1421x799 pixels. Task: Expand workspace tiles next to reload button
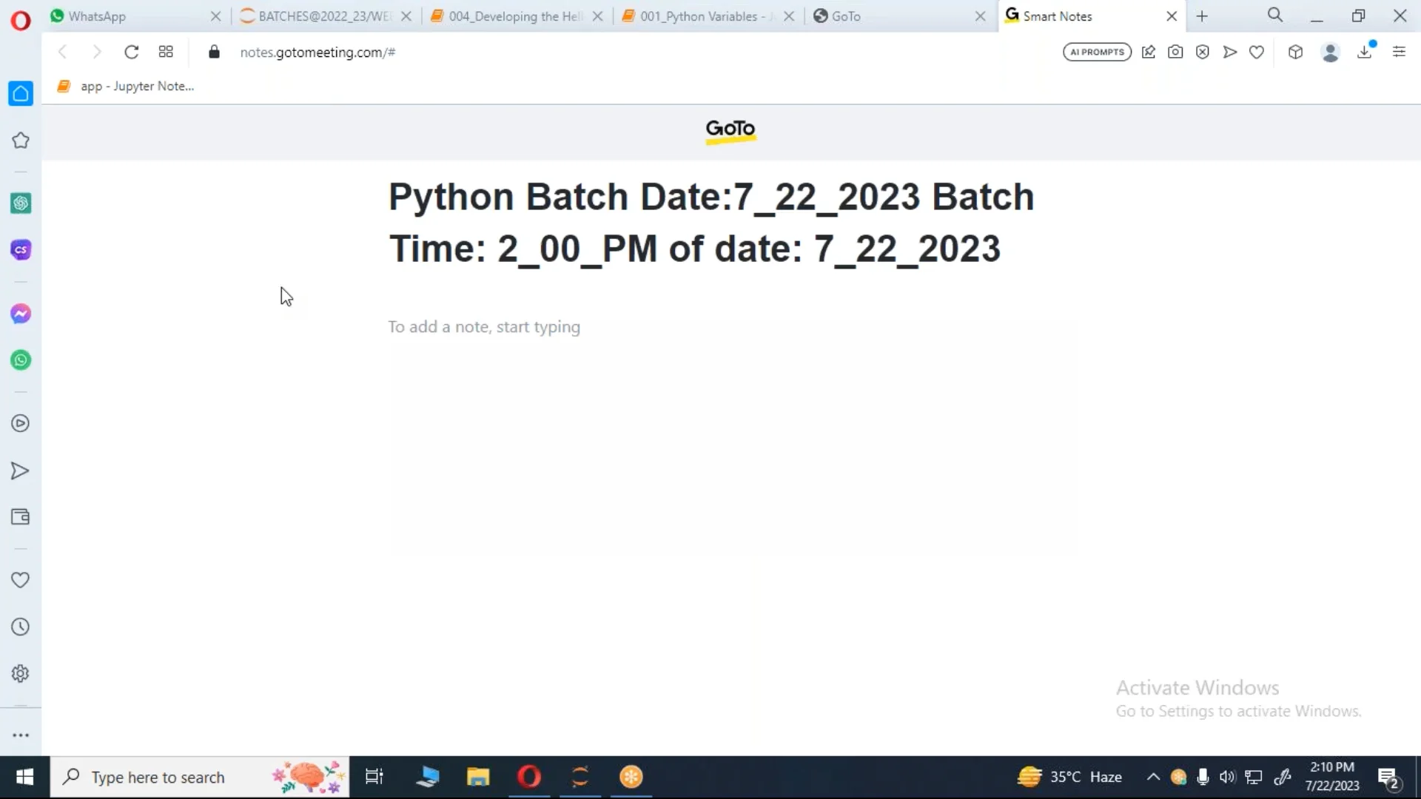pyautogui.click(x=165, y=52)
